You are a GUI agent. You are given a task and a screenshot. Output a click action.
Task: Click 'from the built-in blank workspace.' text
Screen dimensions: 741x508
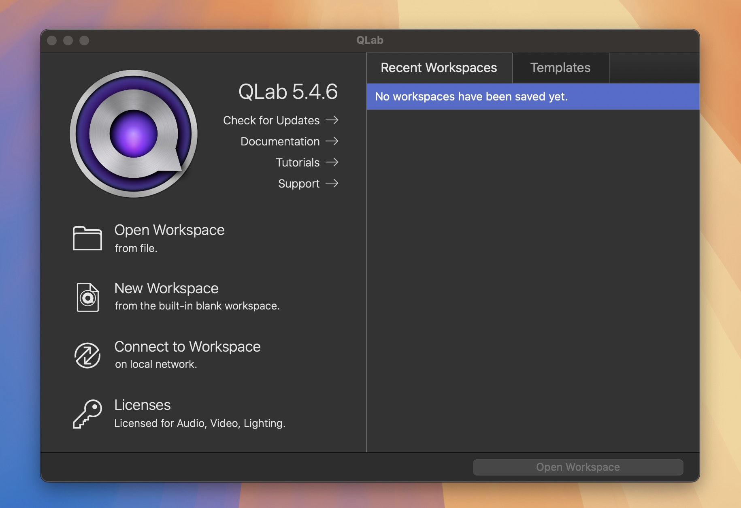coord(197,306)
